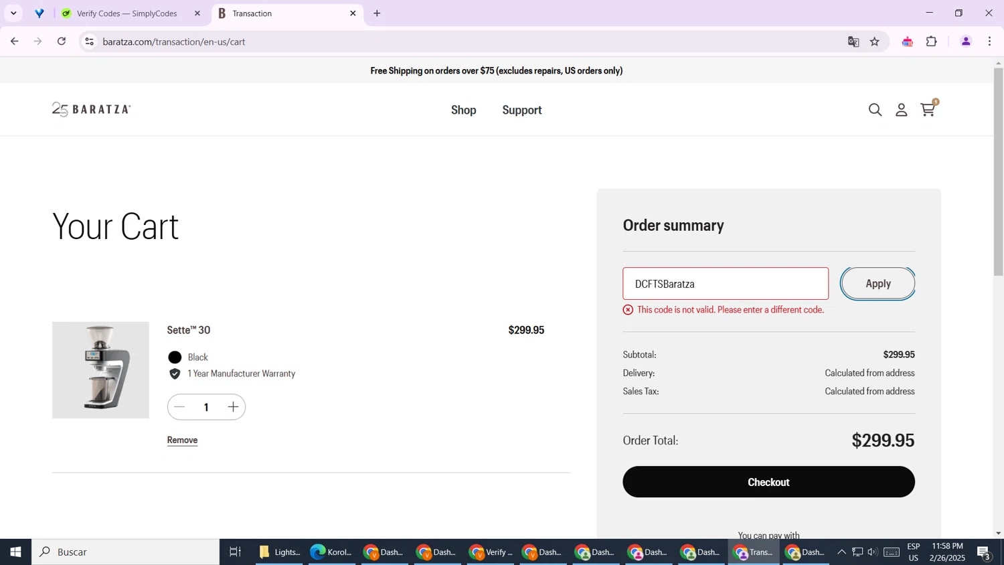Viewport: 1004px width, 565px height.
Task: Click the warranty shield icon
Action: coord(175,374)
